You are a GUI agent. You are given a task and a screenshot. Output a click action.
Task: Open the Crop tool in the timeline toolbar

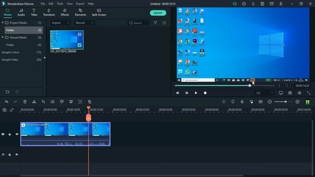[x=43, y=102]
